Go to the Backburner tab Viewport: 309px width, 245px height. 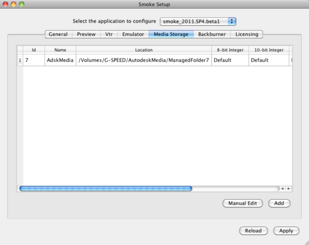pyautogui.click(x=212, y=34)
